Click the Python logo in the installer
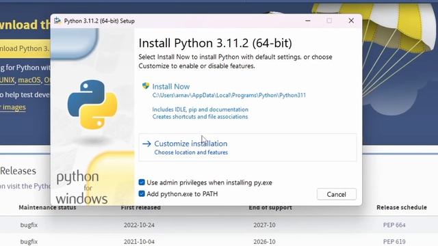 click(92, 105)
